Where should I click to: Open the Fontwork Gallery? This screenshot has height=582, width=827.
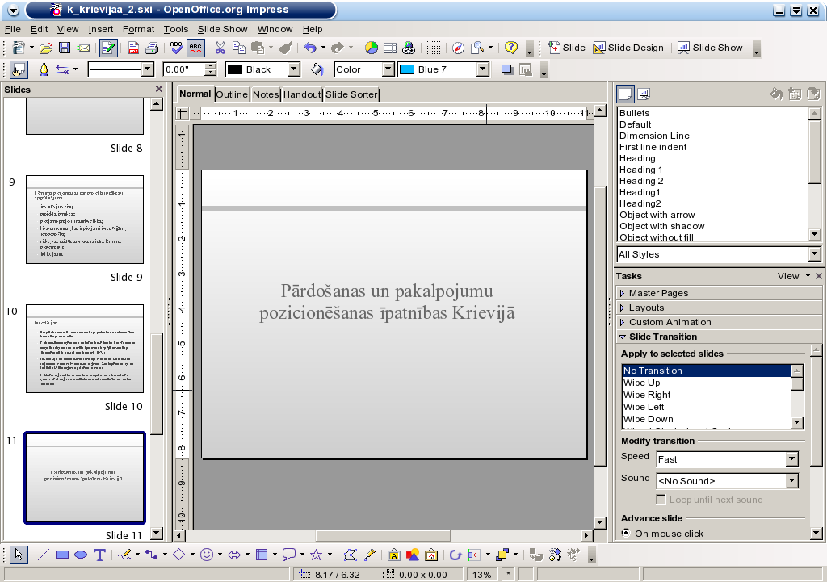point(394,555)
